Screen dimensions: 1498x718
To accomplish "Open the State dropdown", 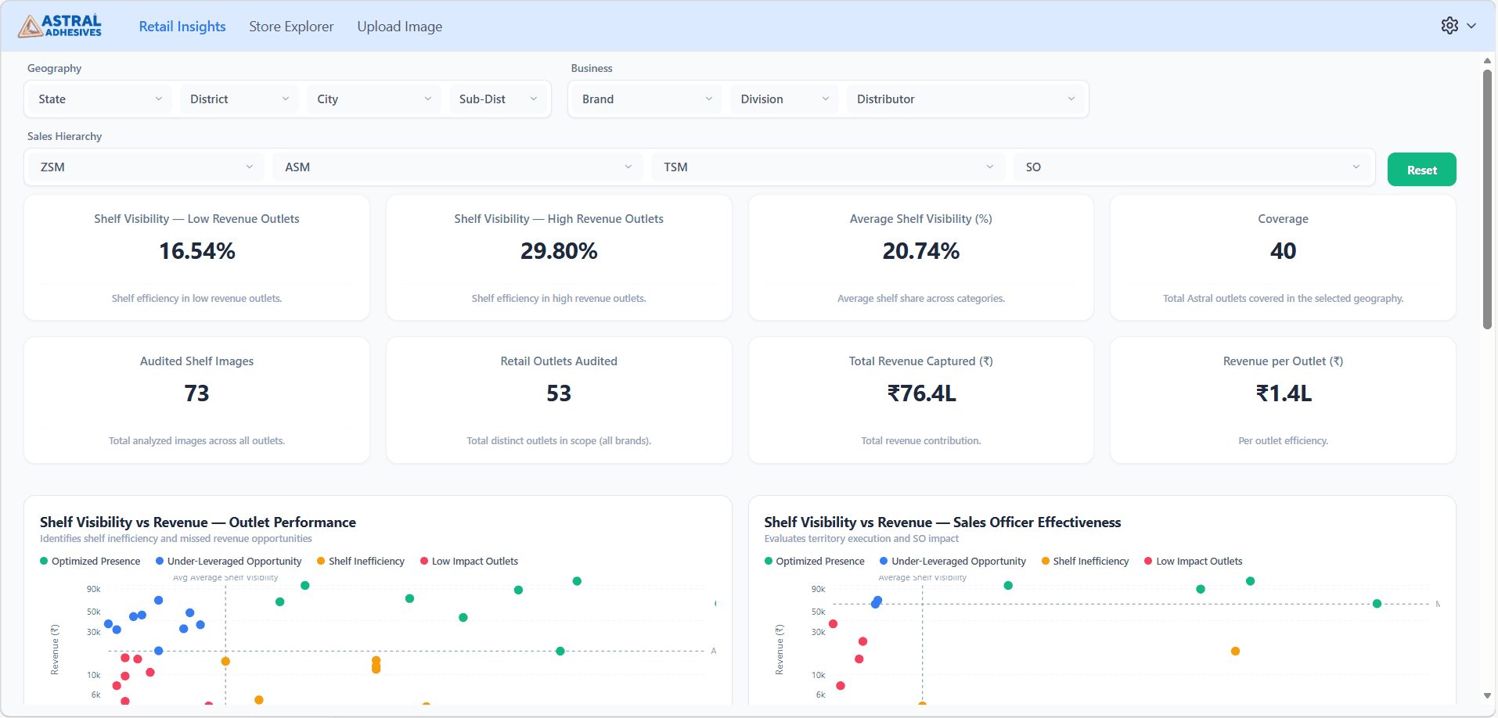I will (x=100, y=99).
